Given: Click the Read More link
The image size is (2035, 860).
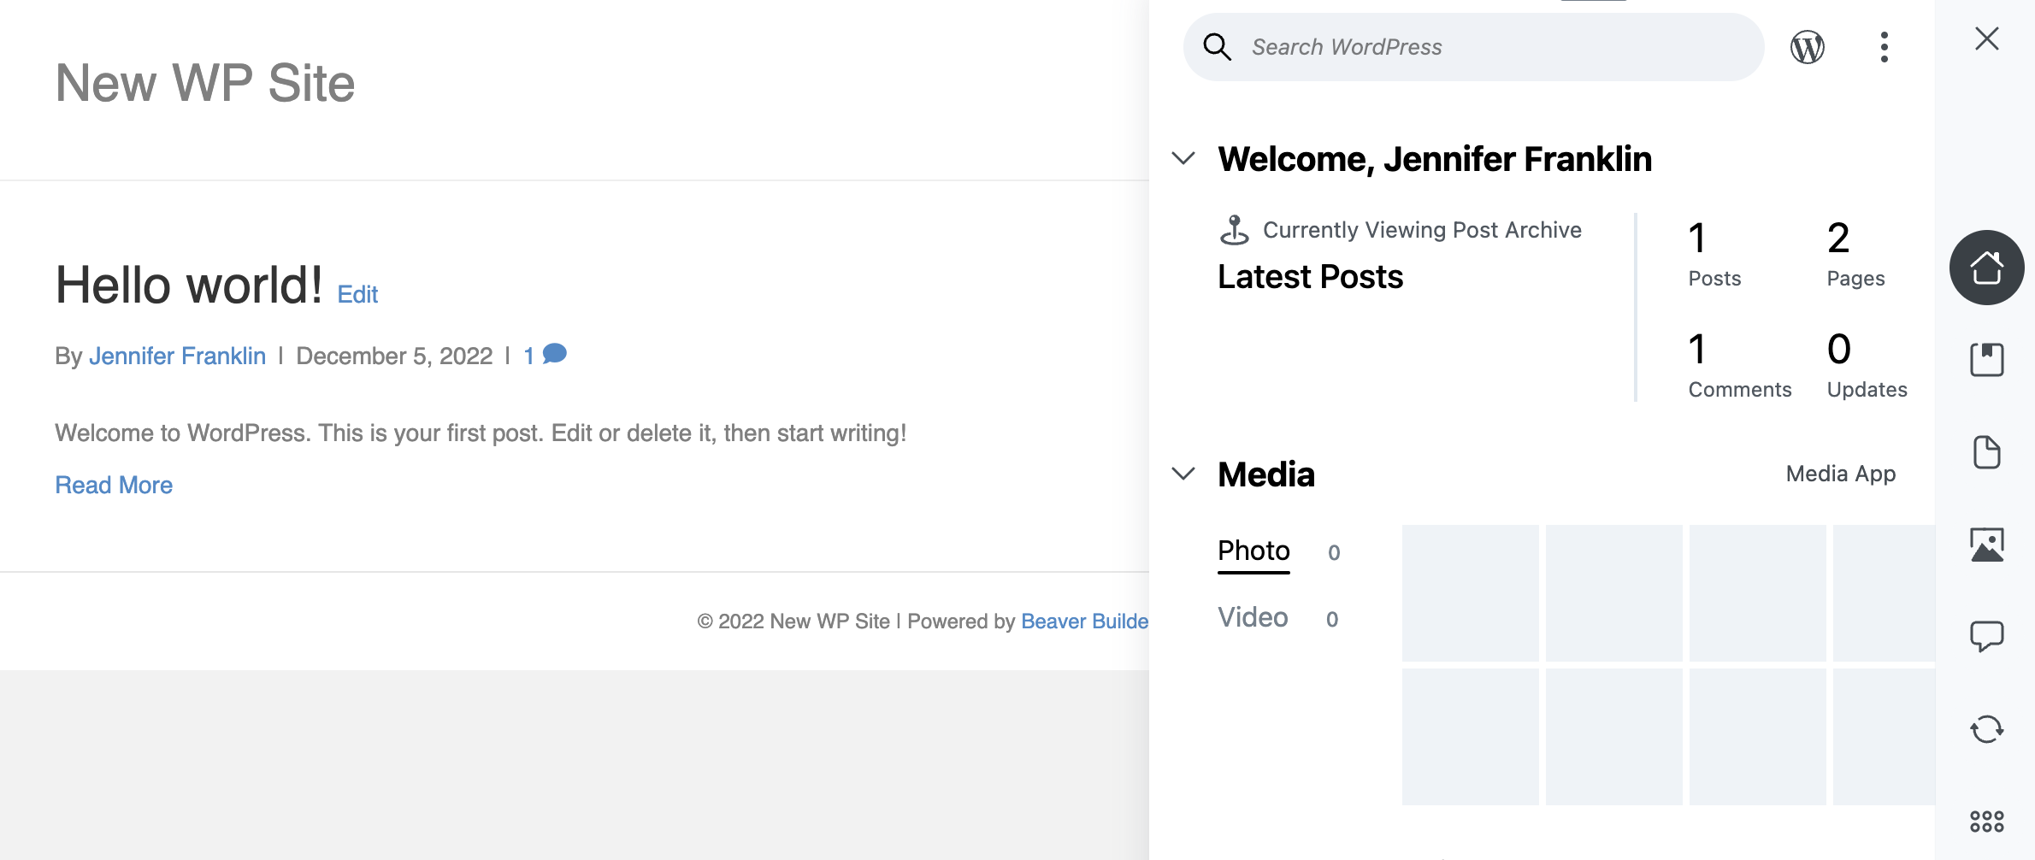Looking at the screenshot, I should click(114, 485).
